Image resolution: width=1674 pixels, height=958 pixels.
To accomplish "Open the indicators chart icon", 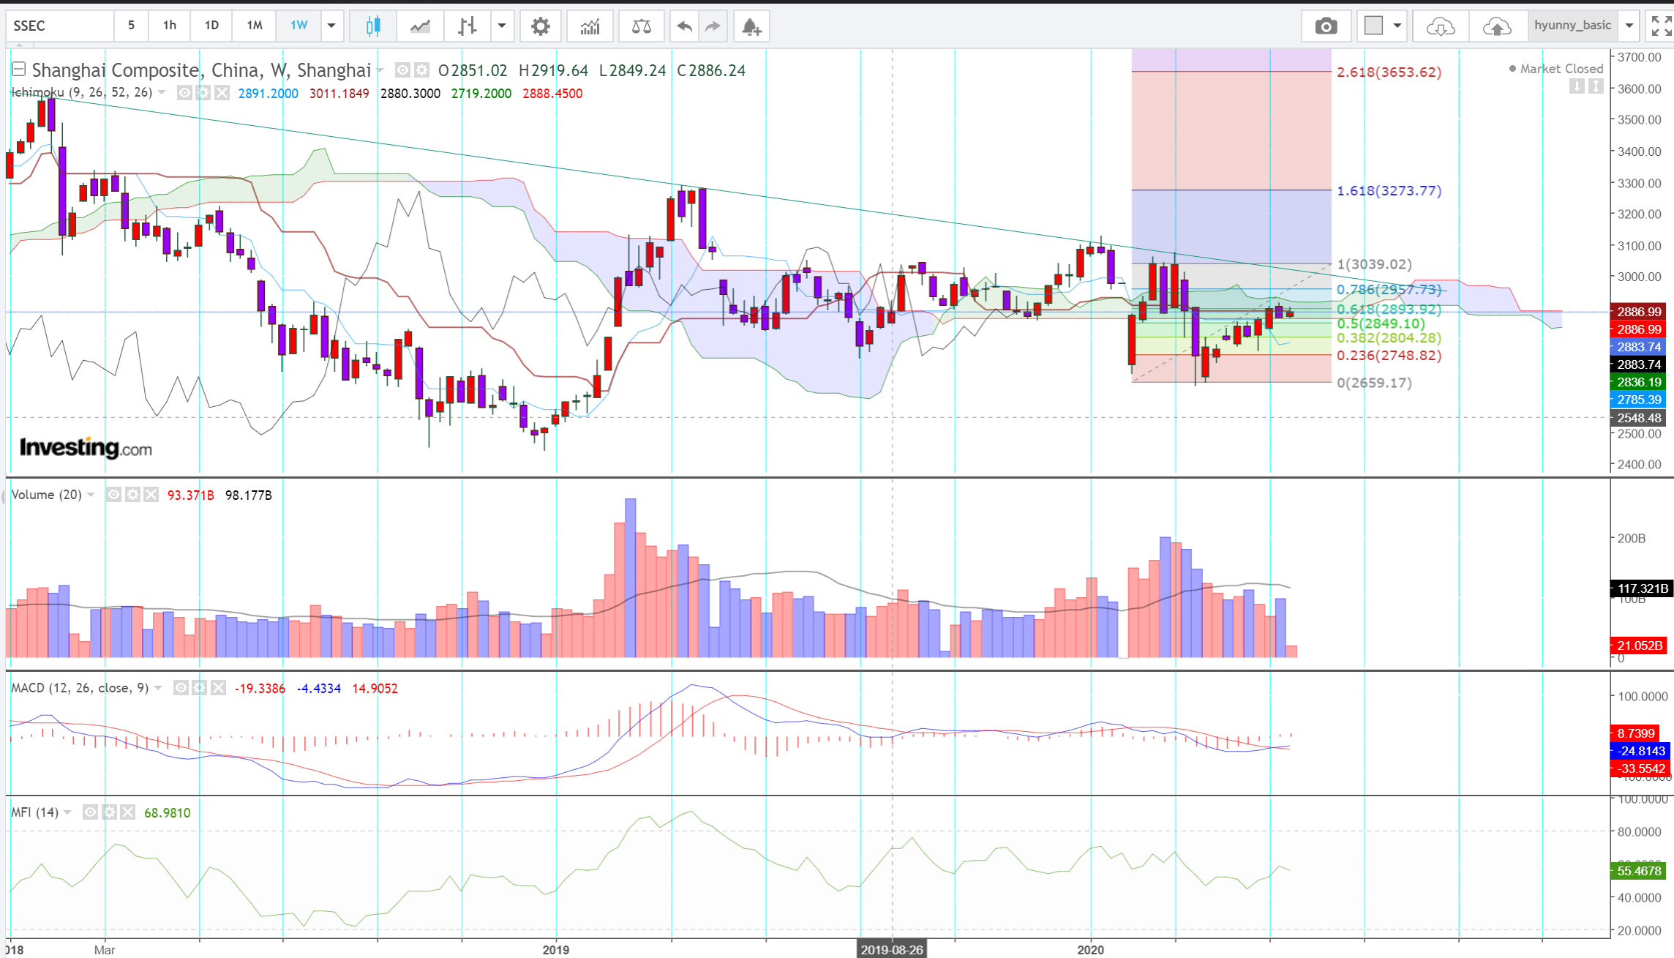I will click(590, 26).
